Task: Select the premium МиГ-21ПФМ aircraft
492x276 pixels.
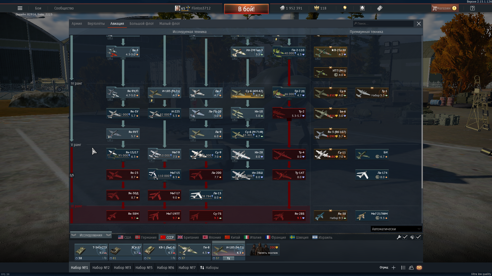Action: click(x=372, y=215)
